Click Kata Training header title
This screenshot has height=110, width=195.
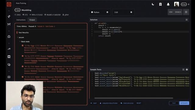(21, 3)
